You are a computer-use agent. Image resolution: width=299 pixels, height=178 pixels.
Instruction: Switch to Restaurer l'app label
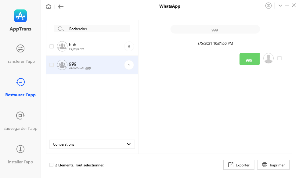[x=20, y=95]
